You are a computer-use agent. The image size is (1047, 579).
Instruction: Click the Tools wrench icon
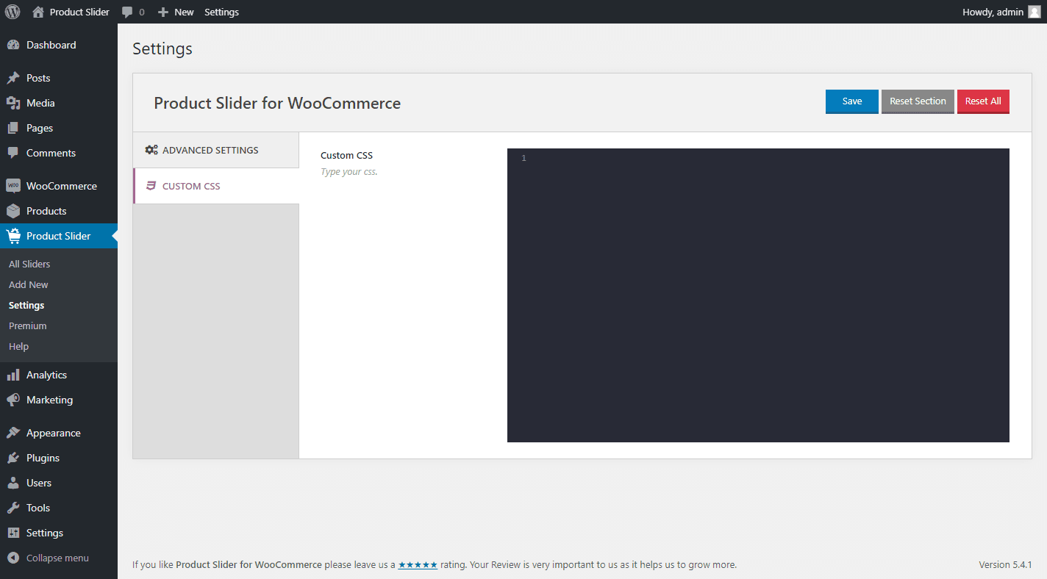(13, 508)
